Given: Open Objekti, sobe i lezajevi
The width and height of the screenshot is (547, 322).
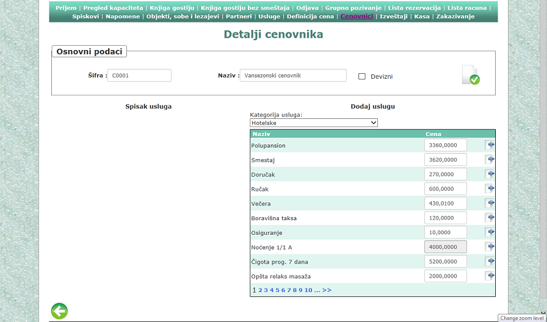Looking at the screenshot, I should [x=183, y=16].
